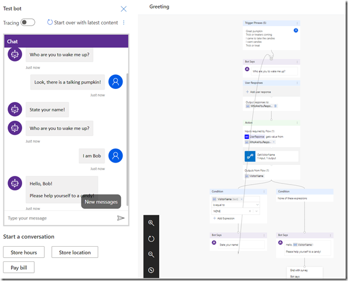Expand the 'is equal to' condition dropdown

coord(257,205)
